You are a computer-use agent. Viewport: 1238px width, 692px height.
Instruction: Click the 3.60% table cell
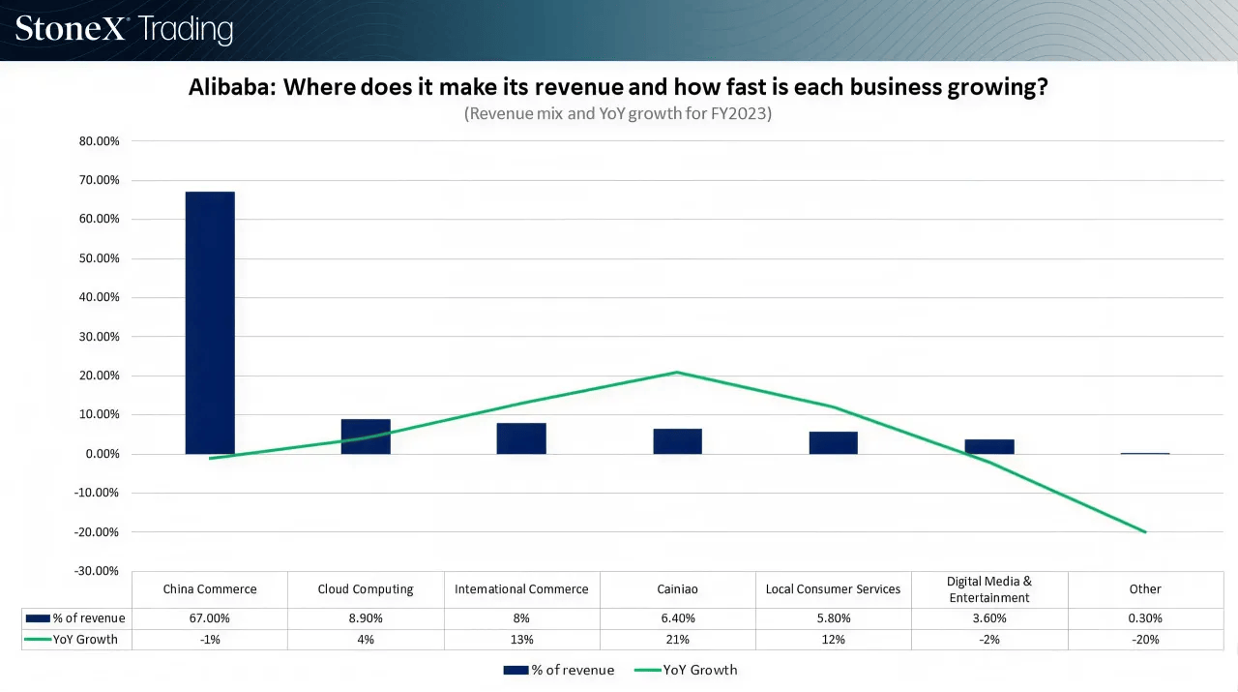(x=989, y=618)
